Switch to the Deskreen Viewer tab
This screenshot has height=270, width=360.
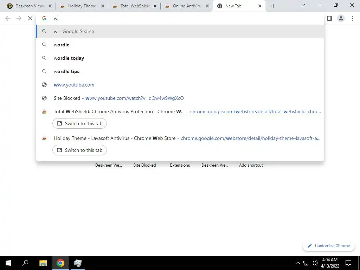[30, 6]
